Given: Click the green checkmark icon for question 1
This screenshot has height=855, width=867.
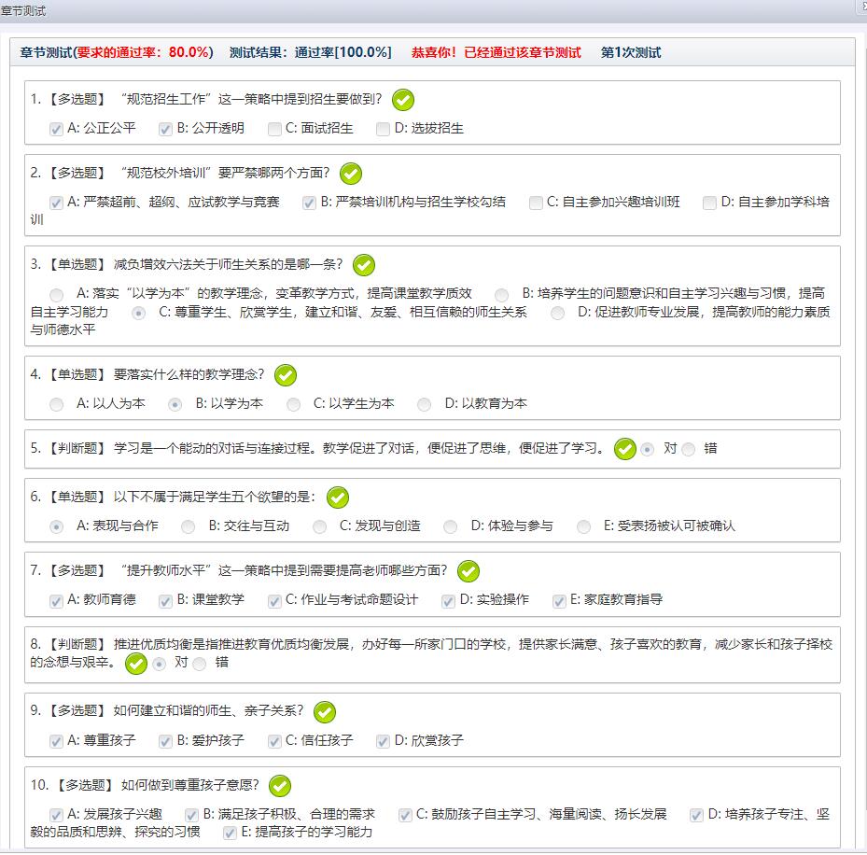Looking at the screenshot, I should pos(403,100).
